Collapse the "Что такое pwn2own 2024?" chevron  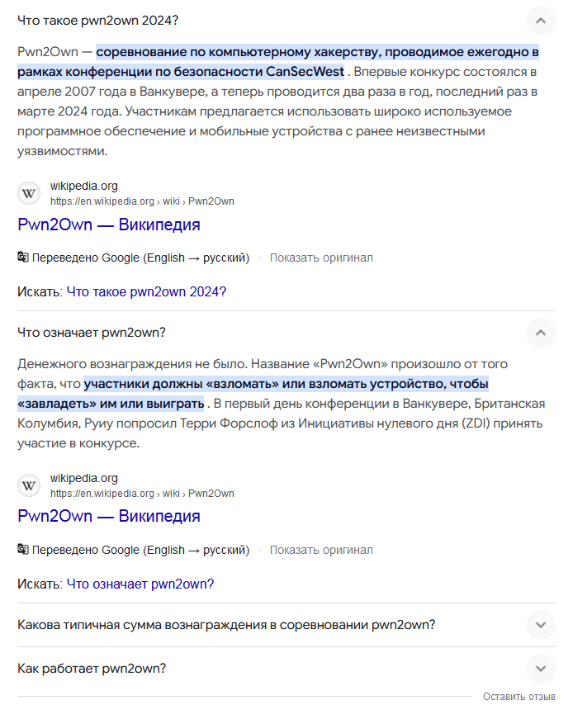[x=540, y=20]
